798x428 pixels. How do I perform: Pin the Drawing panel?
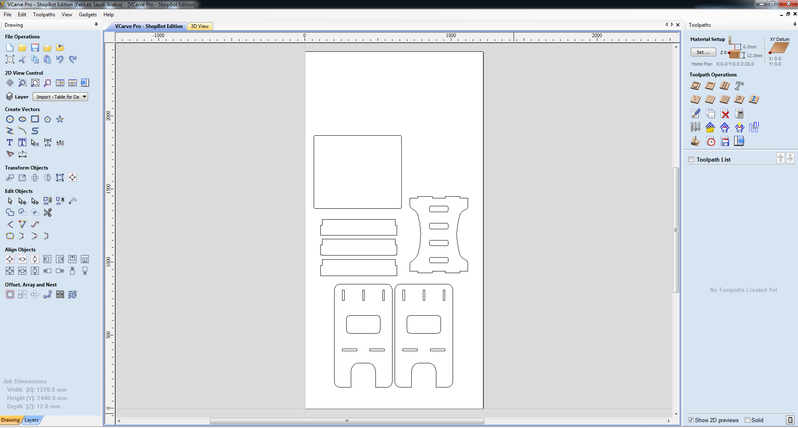point(96,25)
